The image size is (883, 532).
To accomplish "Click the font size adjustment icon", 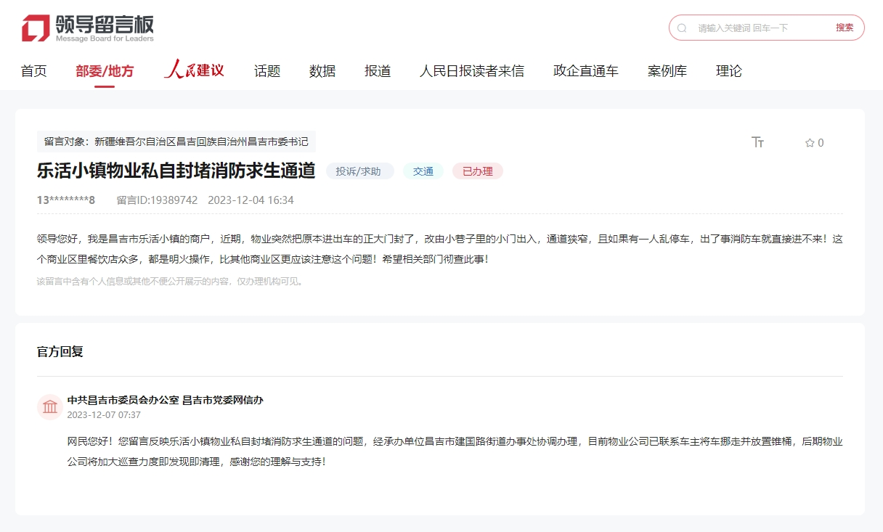I will (757, 142).
